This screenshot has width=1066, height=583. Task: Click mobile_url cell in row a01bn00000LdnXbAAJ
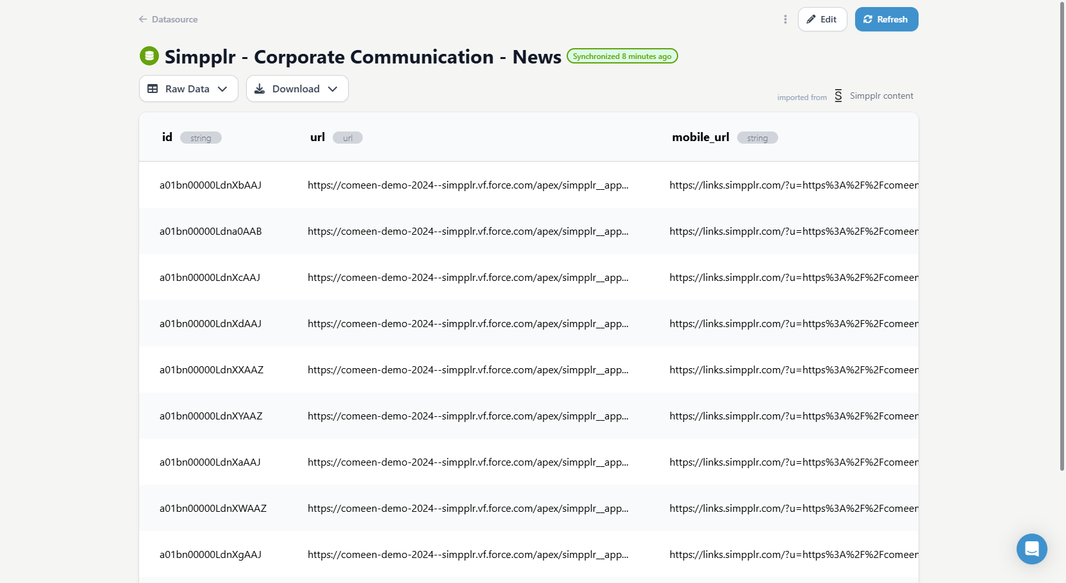pyautogui.click(x=794, y=185)
